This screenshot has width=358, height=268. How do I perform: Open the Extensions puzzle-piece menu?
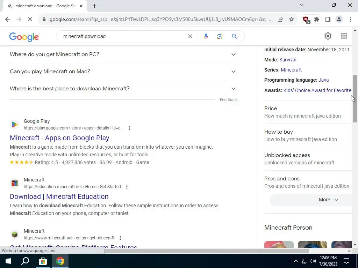[x=317, y=20]
